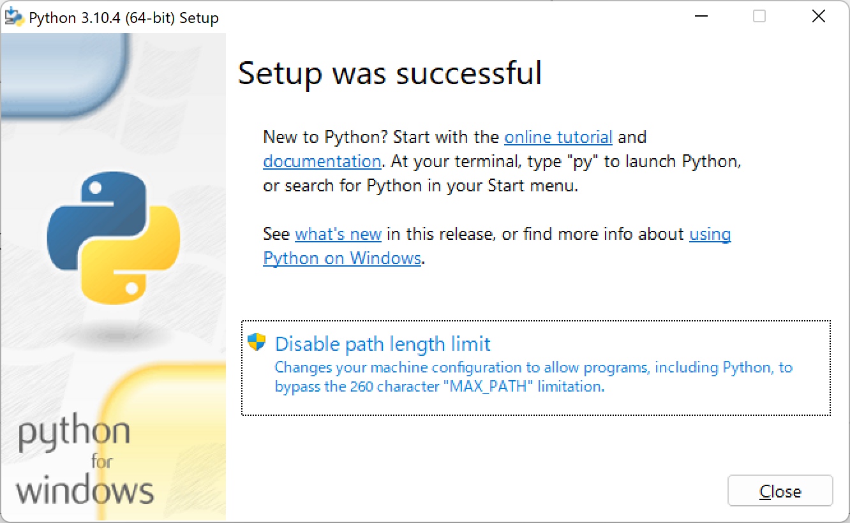Click the UAC shield icon beside path length option
Viewport: 850px width, 523px height.
click(x=257, y=341)
